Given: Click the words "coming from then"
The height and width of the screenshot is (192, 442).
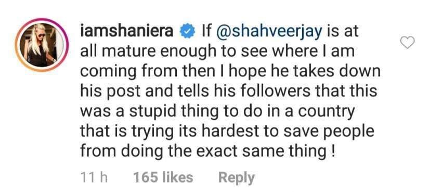Looking at the screenshot, I should click(x=148, y=72).
